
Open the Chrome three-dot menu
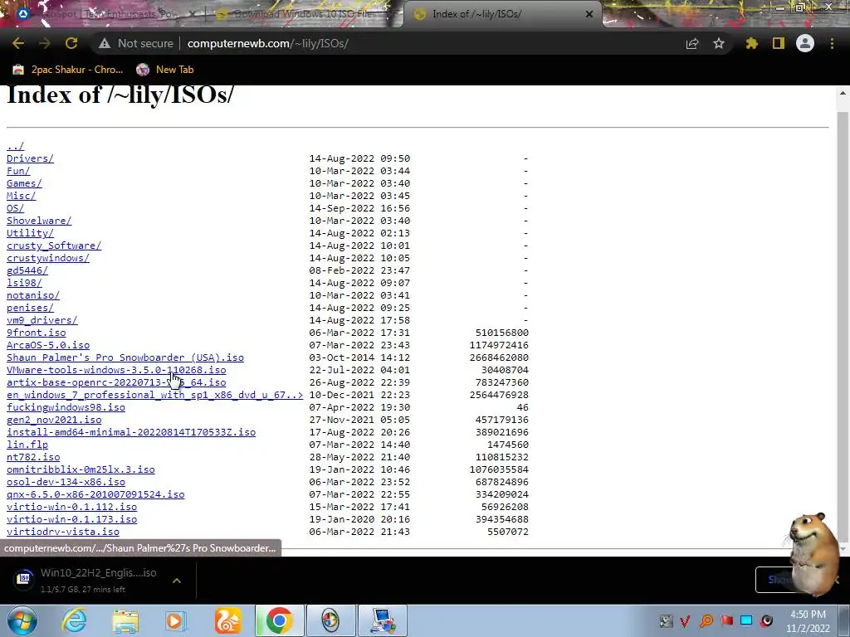(x=832, y=43)
